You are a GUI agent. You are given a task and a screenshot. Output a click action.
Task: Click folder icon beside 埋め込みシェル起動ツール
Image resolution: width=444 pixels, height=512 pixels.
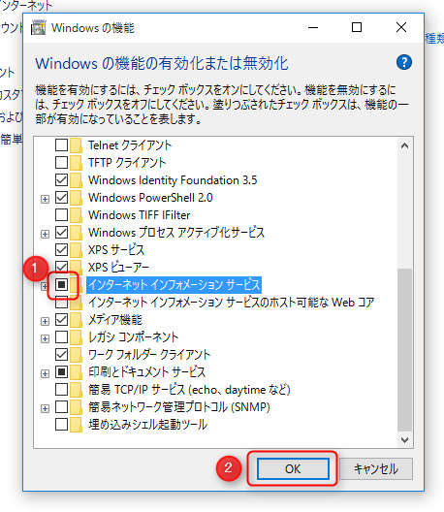click(76, 425)
